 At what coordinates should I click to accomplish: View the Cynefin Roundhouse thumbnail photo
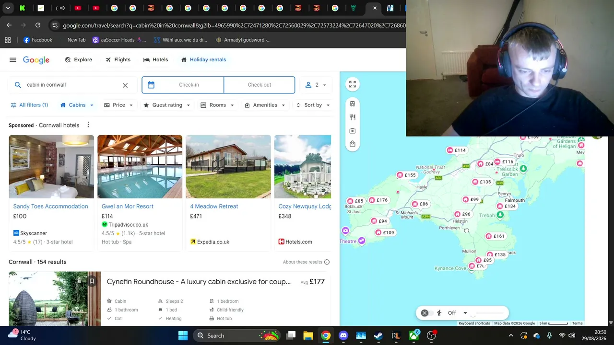click(55, 299)
